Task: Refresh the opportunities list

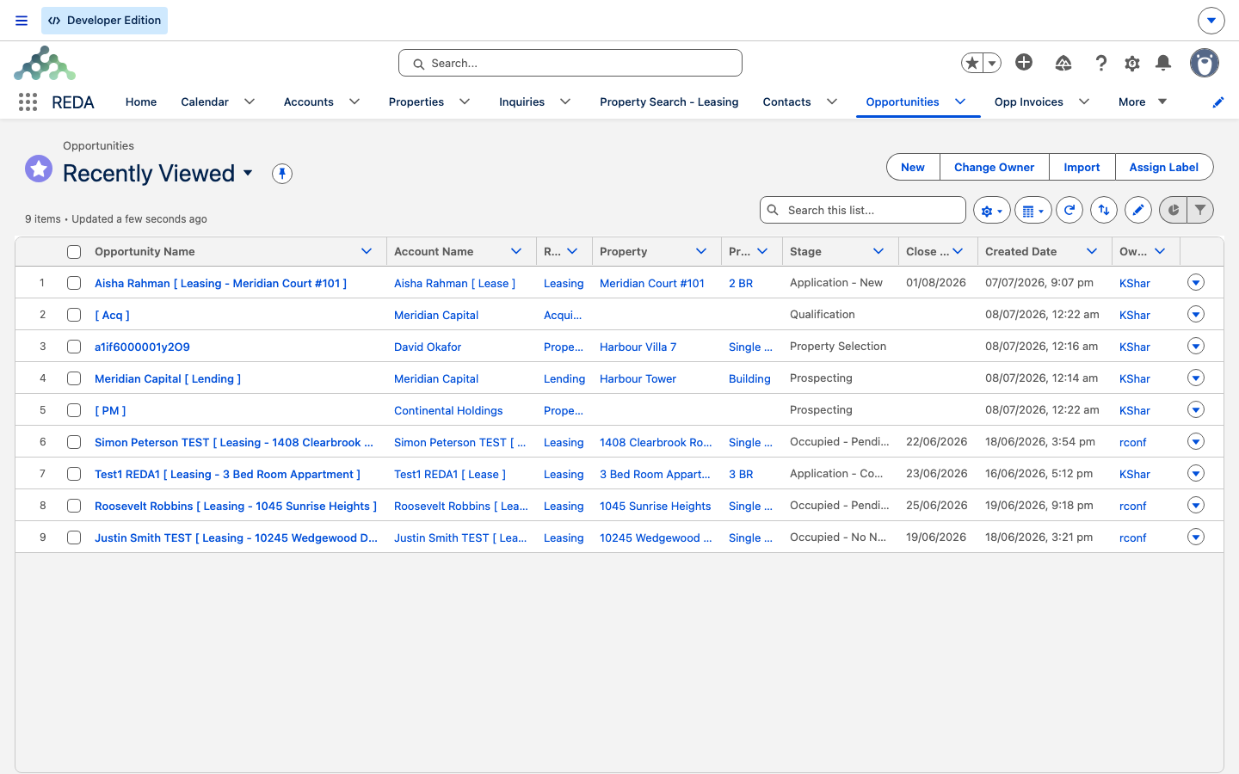Action: pyautogui.click(x=1069, y=210)
